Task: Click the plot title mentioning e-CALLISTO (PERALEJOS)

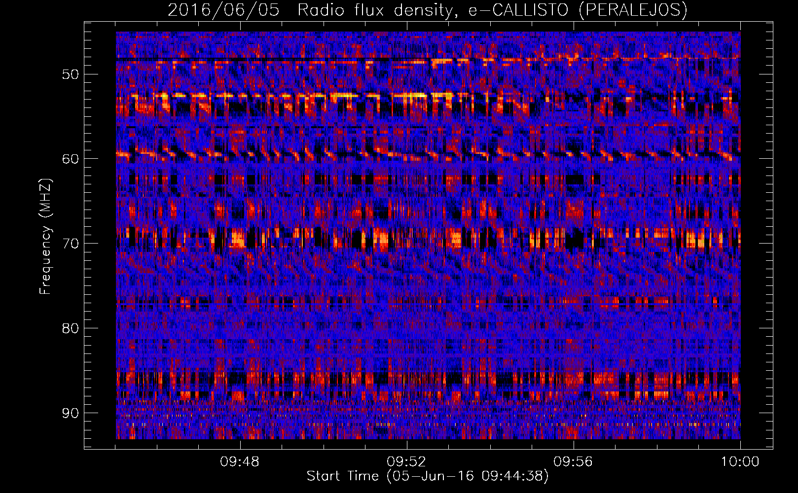Action: tap(428, 10)
